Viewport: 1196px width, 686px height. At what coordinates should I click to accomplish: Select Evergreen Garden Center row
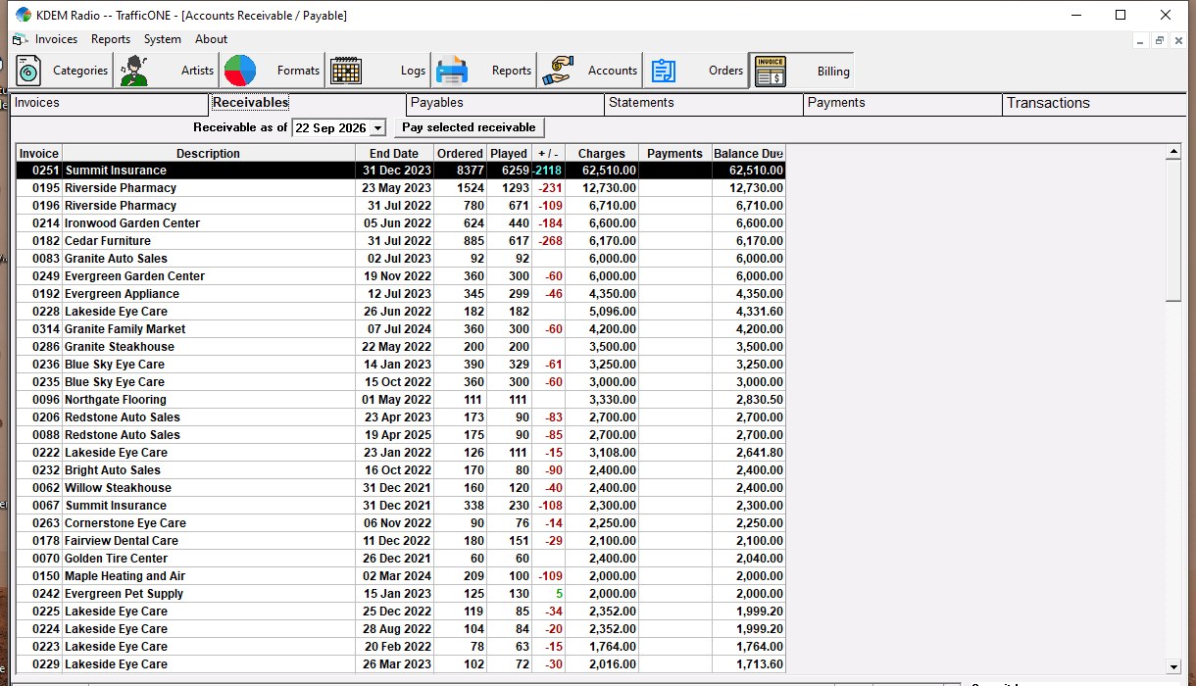point(400,276)
